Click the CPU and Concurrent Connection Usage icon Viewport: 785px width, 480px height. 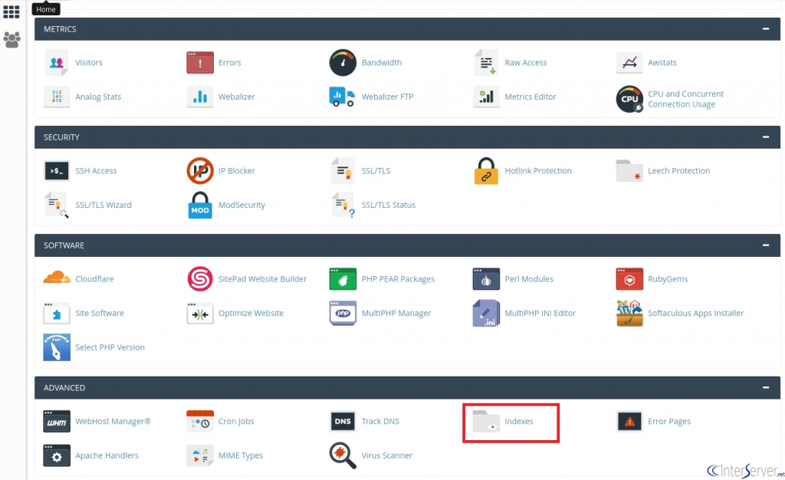(629, 99)
